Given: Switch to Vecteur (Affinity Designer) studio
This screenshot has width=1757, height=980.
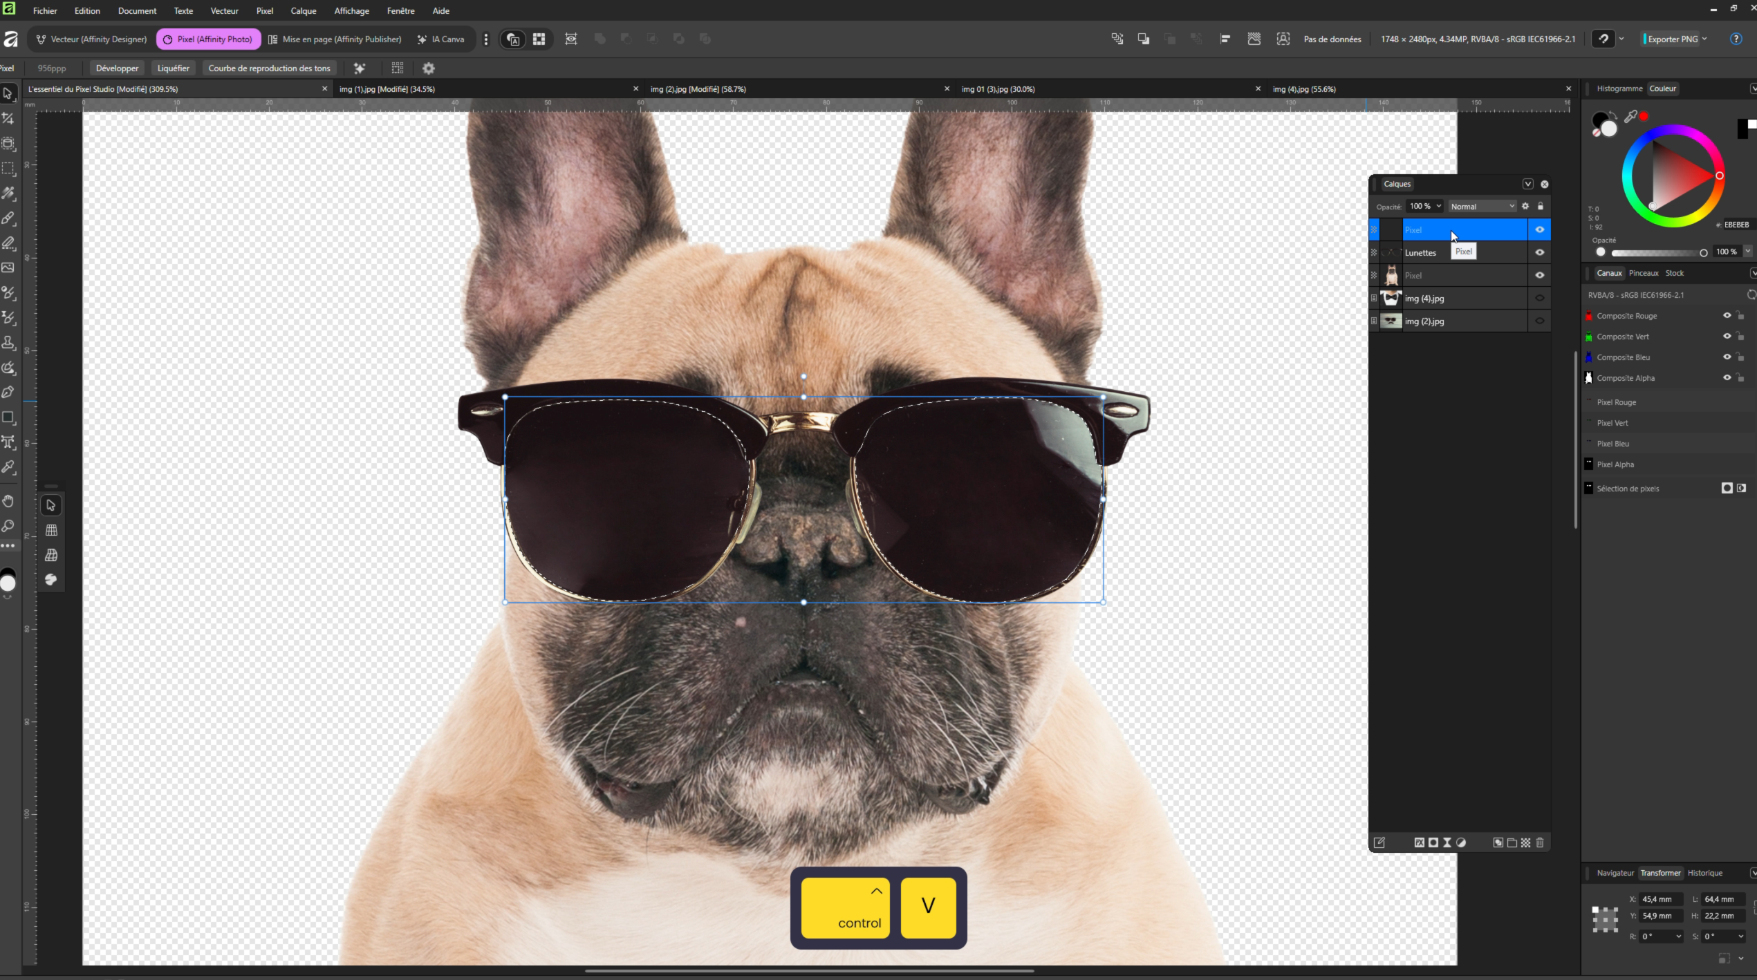Looking at the screenshot, I should (x=92, y=39).
